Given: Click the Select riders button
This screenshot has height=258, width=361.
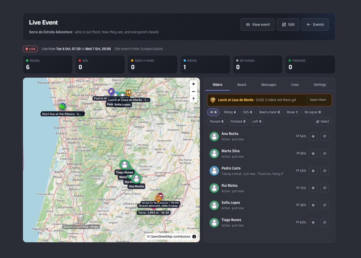Looking at the screenshot, I should pyautogui.click(x=323, y=122).
